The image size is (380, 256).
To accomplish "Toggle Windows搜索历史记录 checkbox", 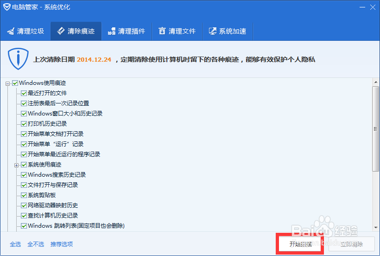I will click(24, 175).
